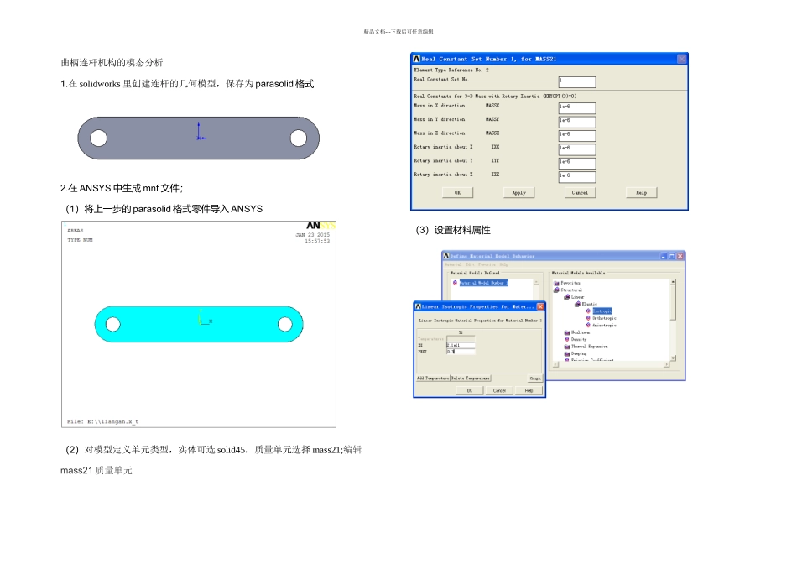The image size is (797, 564).
Task: Click scroll arrow in Material Models Defined list
Action: tap(536, 282)
